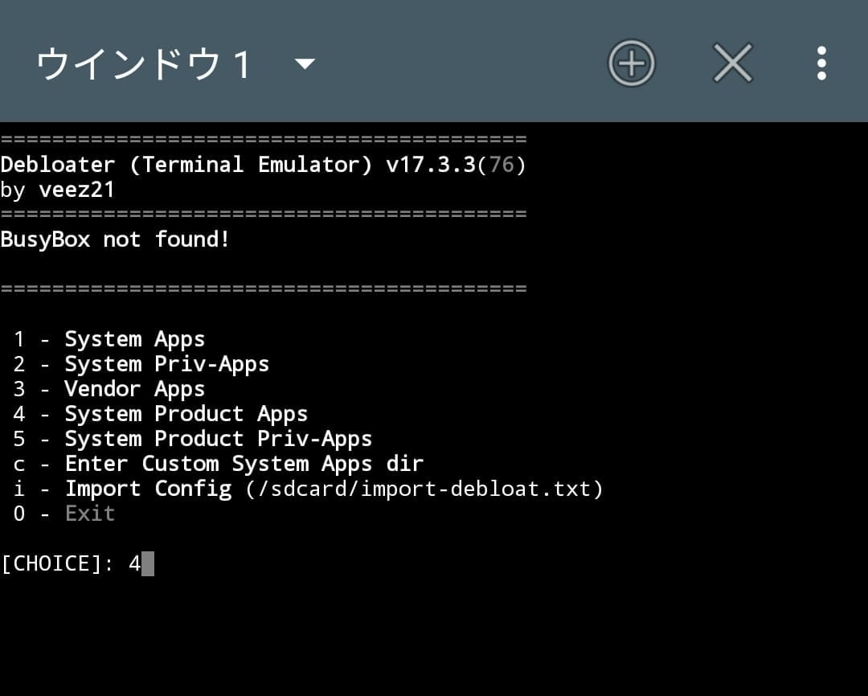Image resolution: width=868 pixels, height=696 pixels.
Task: Tap the /sdcard/import-debloat.txt path text
Action: click(x=424, y=489)
